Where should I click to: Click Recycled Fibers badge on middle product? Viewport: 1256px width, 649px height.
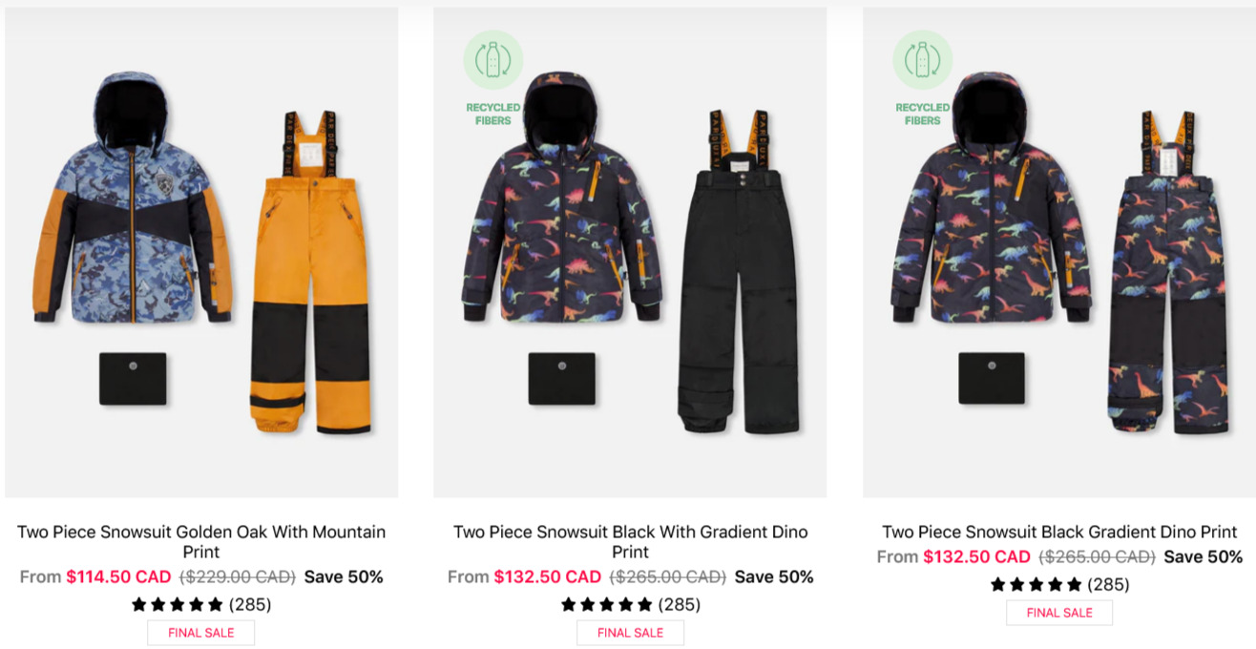493,78
